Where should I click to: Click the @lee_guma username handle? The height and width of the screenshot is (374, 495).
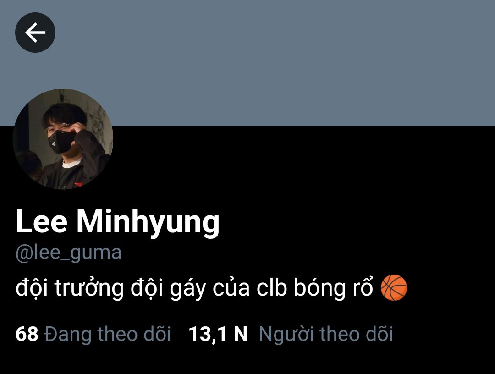coord(68,253)
